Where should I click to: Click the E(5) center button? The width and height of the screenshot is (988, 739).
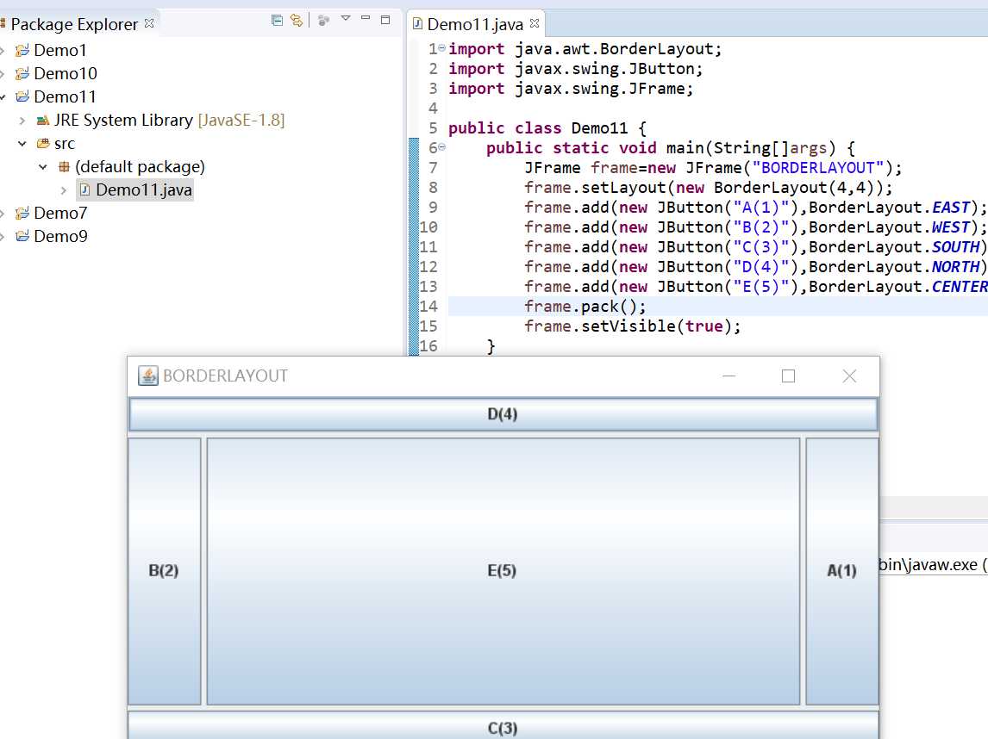(x=503, y=571)
